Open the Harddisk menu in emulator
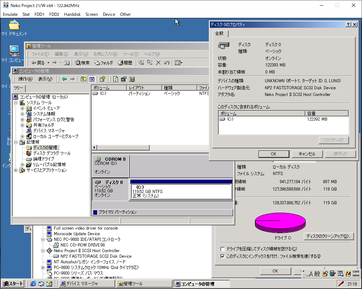The height and width of the screenshot is (289, 362). pyautogui.click(x=72, y=14)
